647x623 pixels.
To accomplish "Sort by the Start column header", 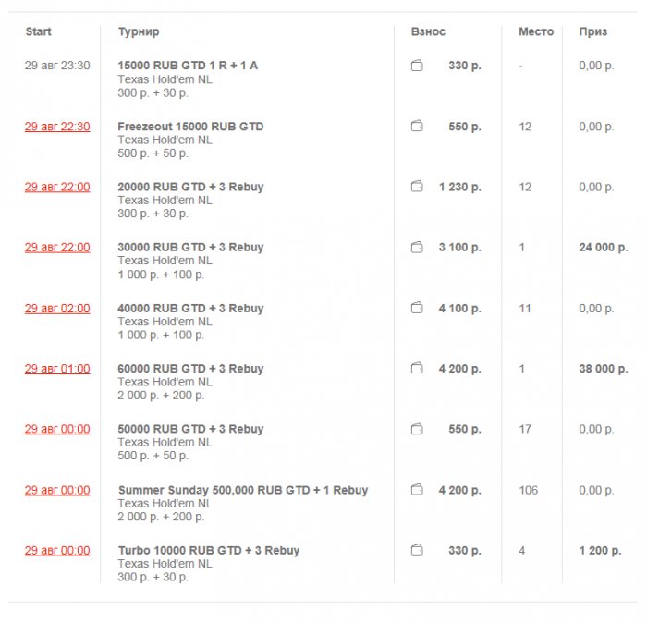I will point(39,31).
